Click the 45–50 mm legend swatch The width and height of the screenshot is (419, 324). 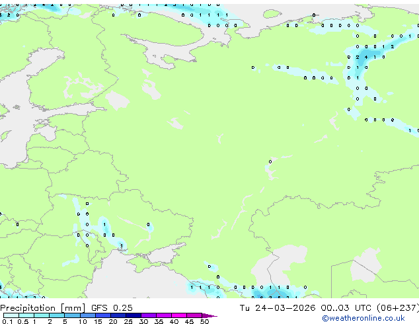click(x=194, y=315)
